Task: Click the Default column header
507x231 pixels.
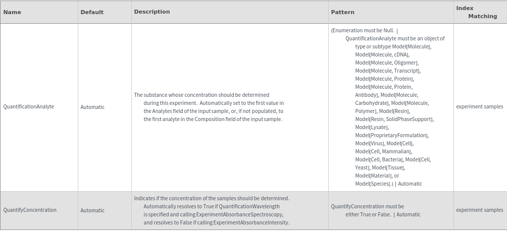Action: click(x=92, y=12)
